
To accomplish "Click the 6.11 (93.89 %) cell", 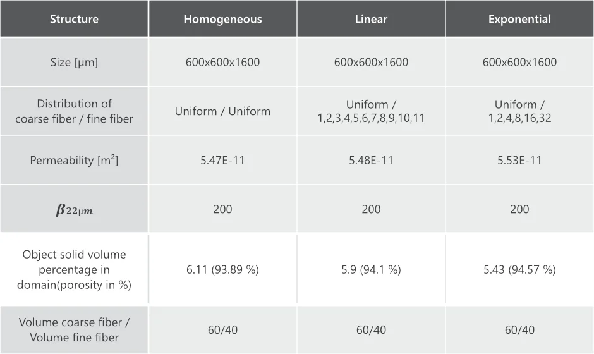I will [x=222, y=270].
